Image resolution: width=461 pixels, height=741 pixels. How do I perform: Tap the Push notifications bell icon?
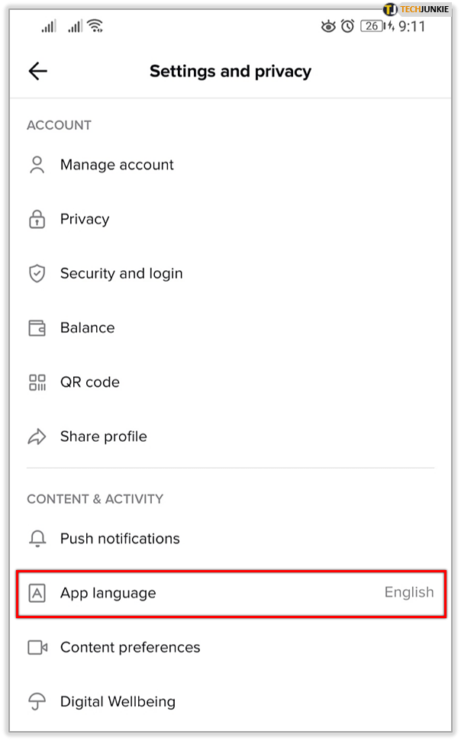(x=37, y=539)
